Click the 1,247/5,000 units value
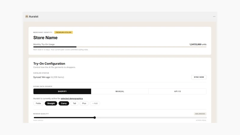The image size is (240, 135). [198, 44]
